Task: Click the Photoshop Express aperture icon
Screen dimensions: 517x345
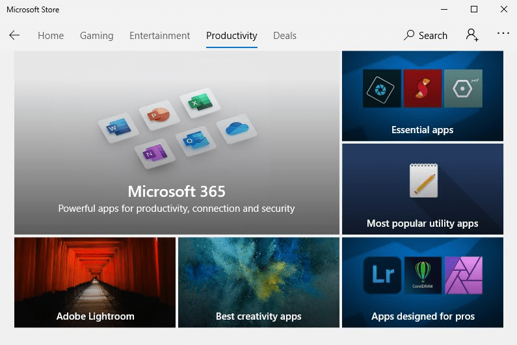Action: tap(382, 88)
